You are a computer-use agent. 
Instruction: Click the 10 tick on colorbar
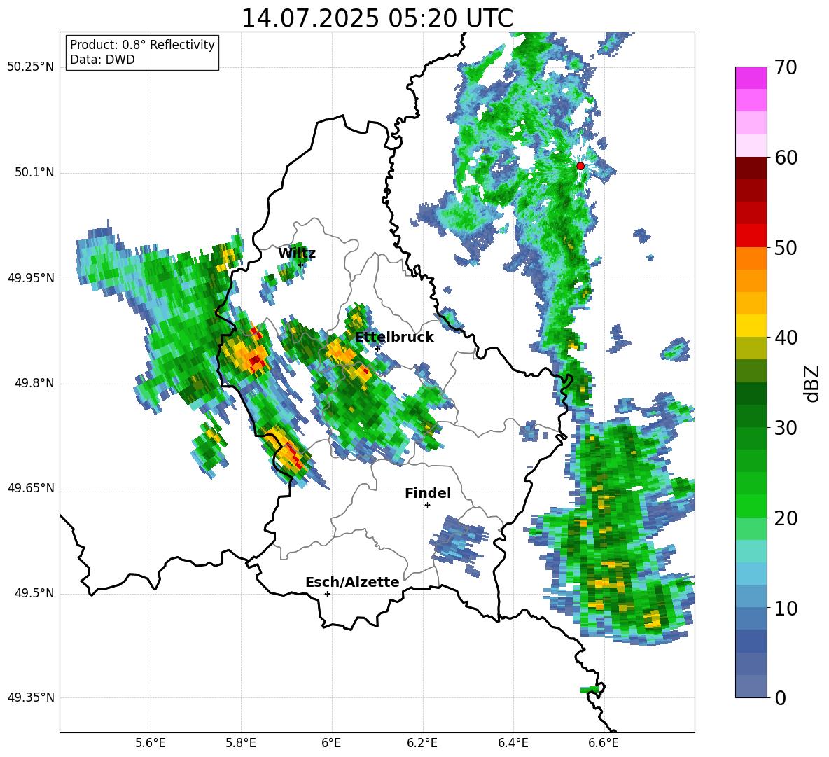[x=786, y=608]
